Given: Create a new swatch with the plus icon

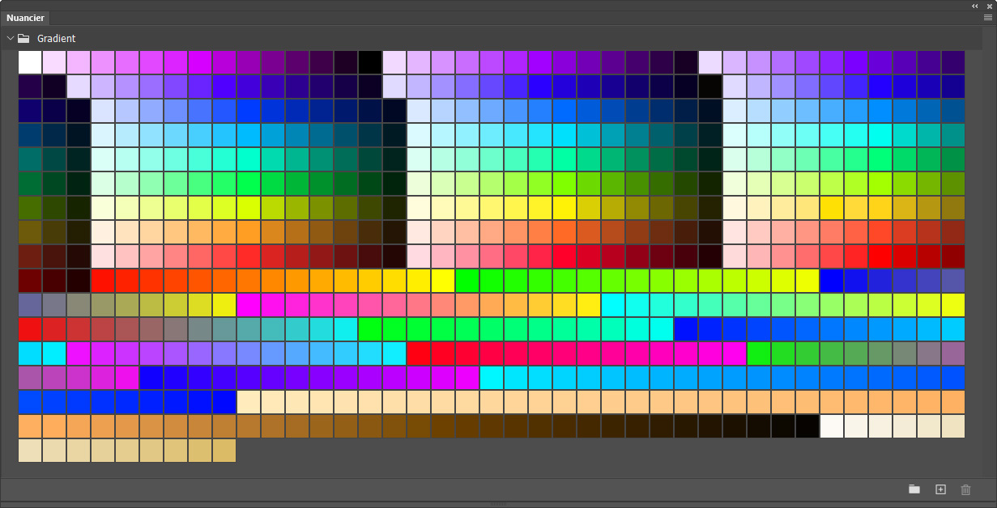Looking at the screenshot, I should pyautogui.click(x=940, y=489).
